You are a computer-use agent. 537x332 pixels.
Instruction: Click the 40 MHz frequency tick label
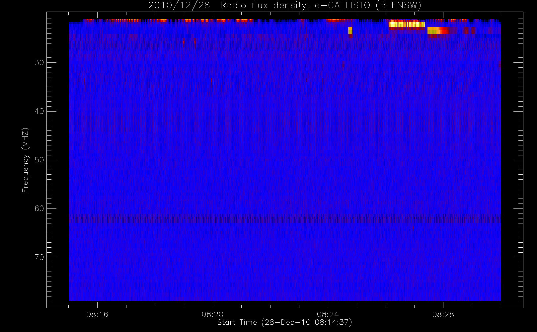point(39,111)
